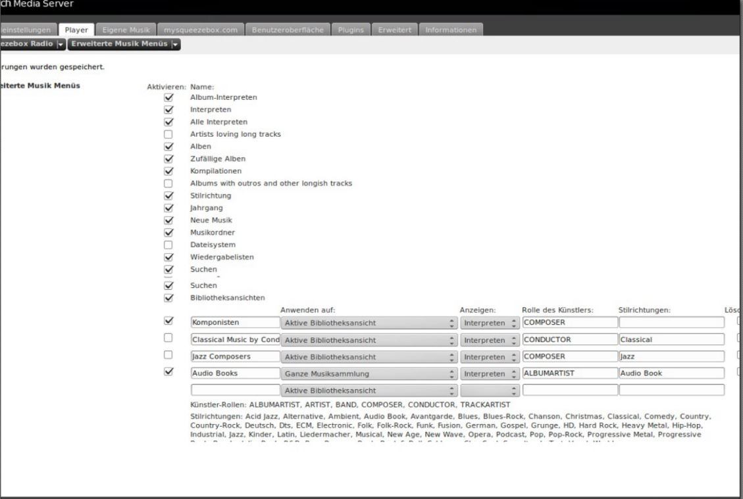Open the Informationen tab
This screenshot has height=499, width=743.
click(x=451, y=30)
